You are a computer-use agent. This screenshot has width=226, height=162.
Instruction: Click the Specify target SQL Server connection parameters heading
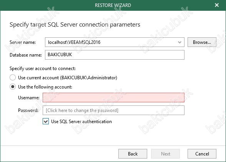75,25
